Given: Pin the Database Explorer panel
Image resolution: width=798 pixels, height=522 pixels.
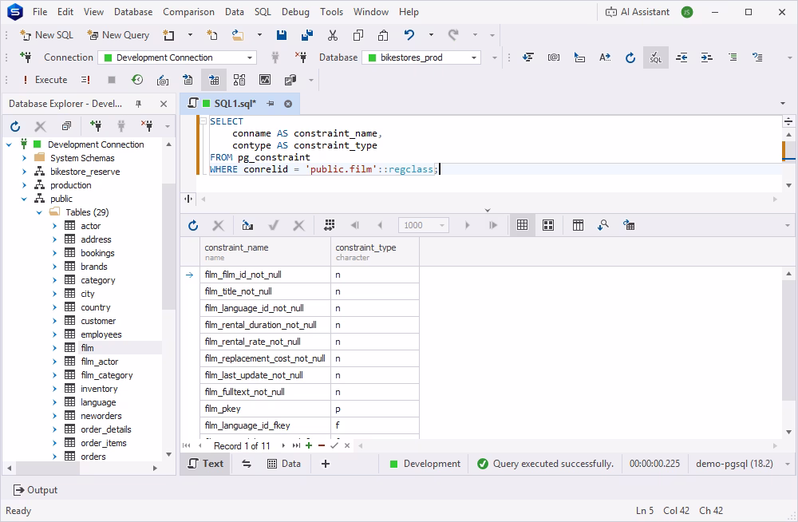Looking at the screenshot, I should click(x=138, y=104).
